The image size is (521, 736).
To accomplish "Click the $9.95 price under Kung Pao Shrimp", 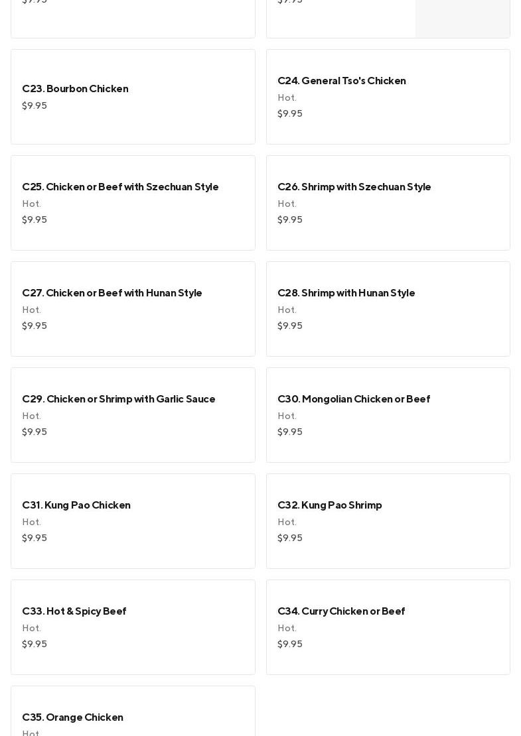I will 290,538.
